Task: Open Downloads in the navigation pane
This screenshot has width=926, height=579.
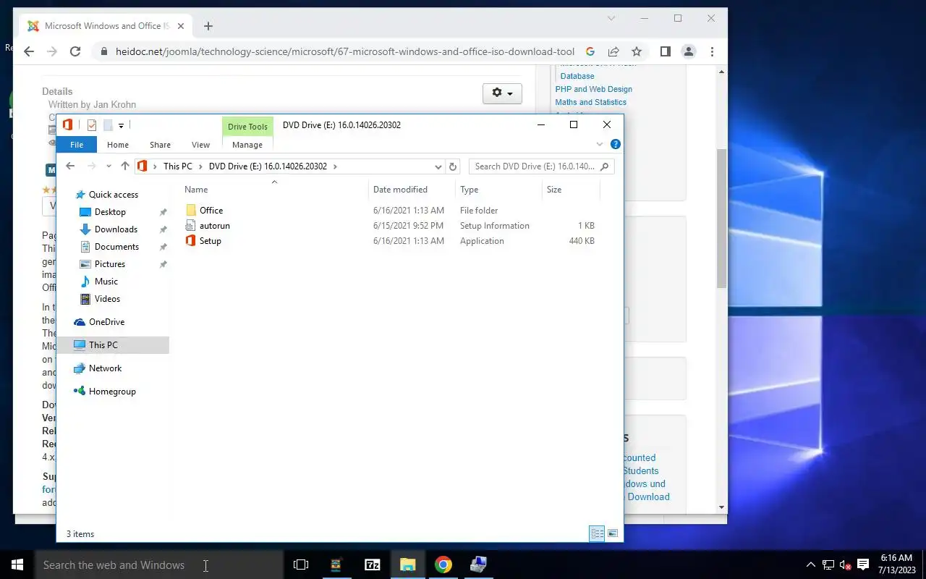Action: coord(116,229)
